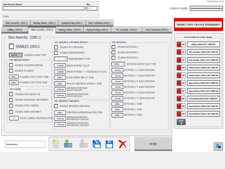Image resolution: width=225 pixels, height=169 pixels.
Task: Tick the ENABLE RIVETING 1 checkbox
Action: click(x=113, y=47)
